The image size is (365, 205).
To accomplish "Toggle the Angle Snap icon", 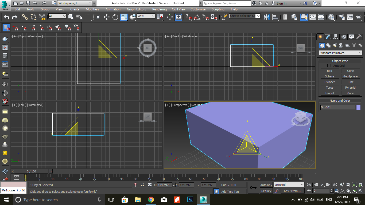I will [197, 17].
